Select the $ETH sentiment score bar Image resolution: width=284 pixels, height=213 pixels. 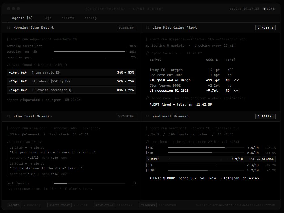tap(206, 153)
